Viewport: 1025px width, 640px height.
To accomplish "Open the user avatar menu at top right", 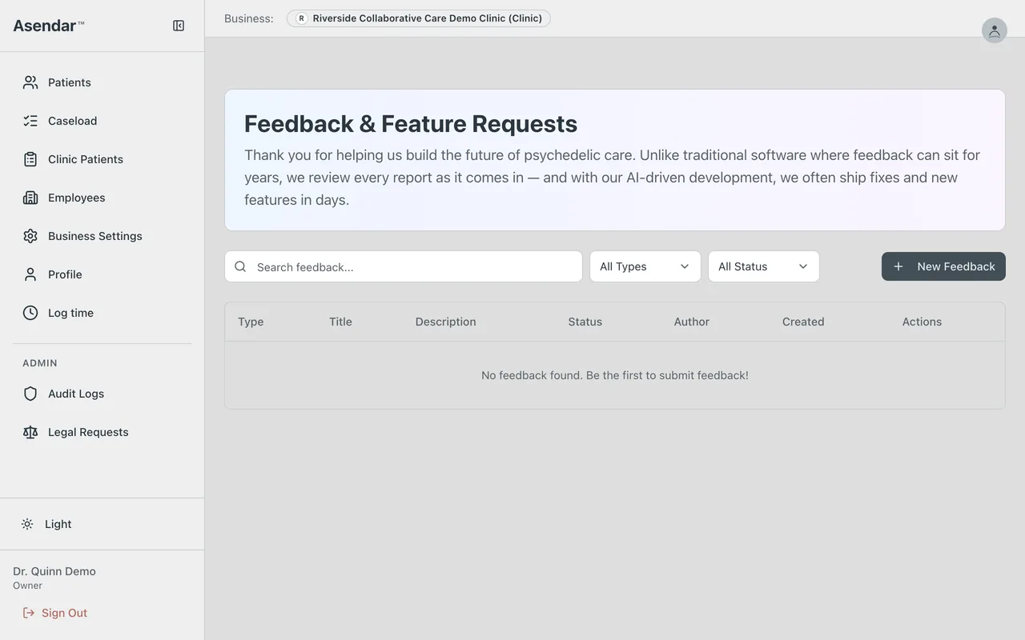I will [995, 30].
